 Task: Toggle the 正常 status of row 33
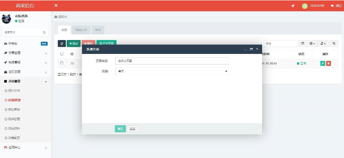pyautogui.click(x=301, y=64)
